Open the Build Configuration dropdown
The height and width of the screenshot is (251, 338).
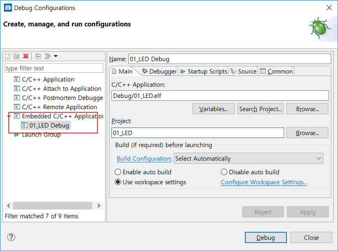[248, 159]
